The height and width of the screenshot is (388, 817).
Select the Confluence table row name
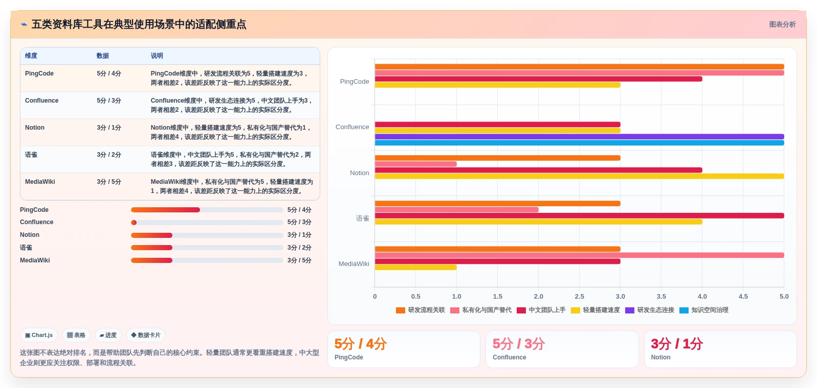pos(41,101)
